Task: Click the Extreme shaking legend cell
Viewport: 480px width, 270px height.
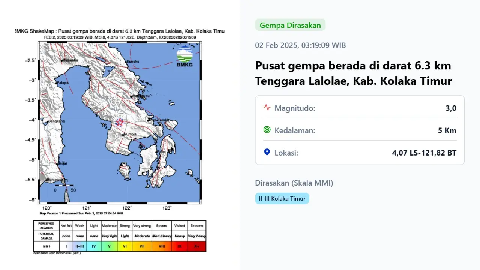Action: [x=197, y=226]
